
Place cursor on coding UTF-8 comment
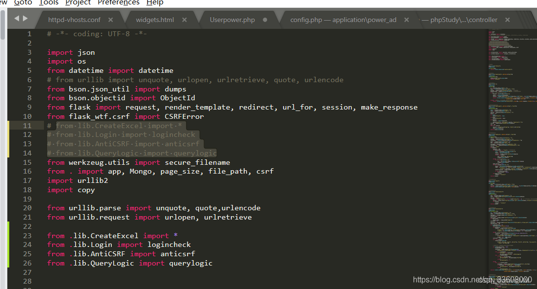97,34
